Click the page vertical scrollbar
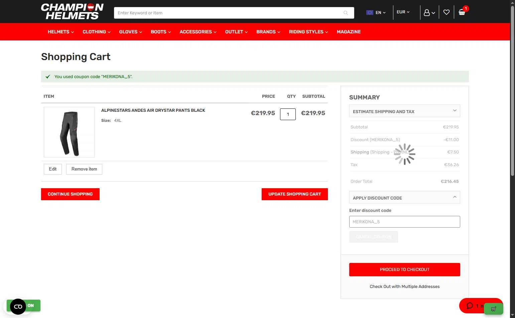This screenshot has height=318, width=515. 512,90
